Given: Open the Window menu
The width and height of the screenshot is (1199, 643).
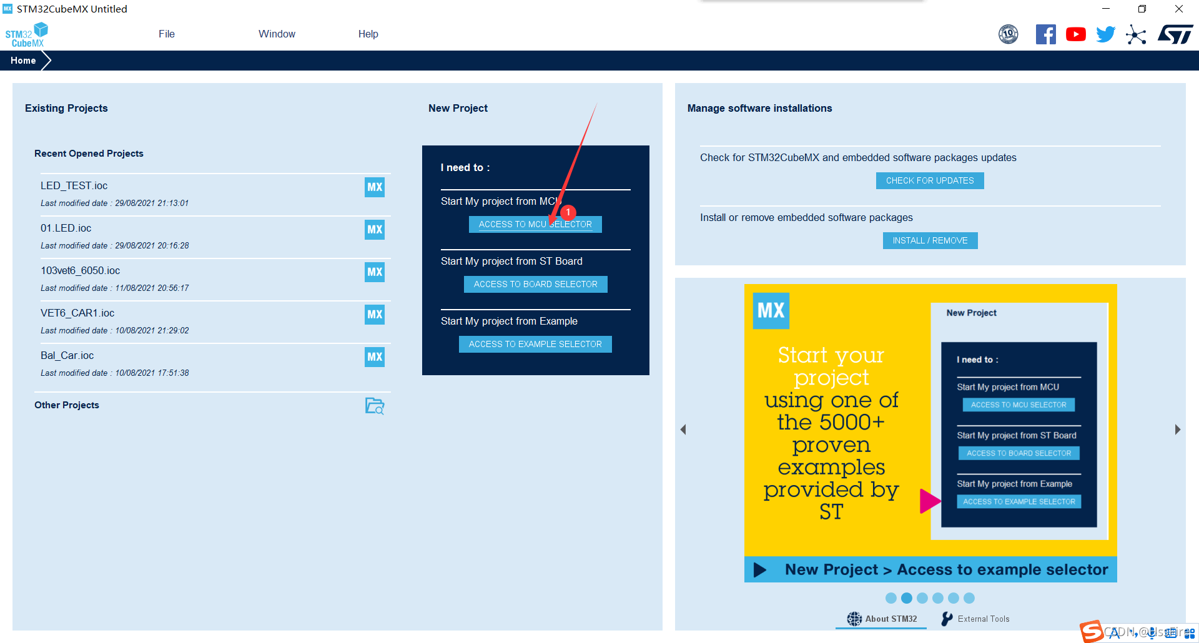Looking at the screenshot, I should click(x=277, y=34).
